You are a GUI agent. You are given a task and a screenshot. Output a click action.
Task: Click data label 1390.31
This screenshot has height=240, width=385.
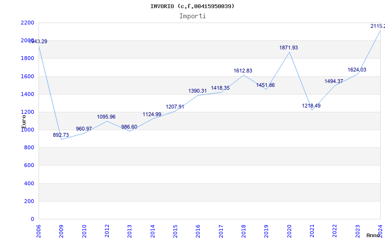[x=198, y=91]
